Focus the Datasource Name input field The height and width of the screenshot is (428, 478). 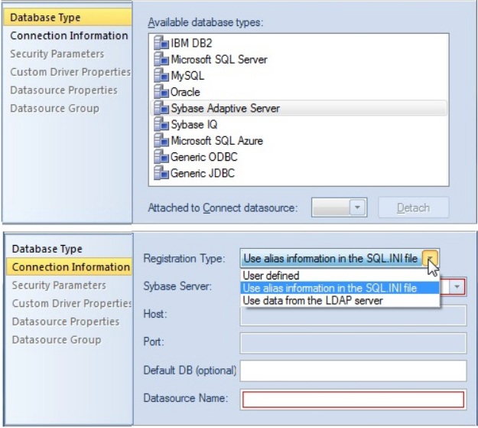(x=353, y=399)
